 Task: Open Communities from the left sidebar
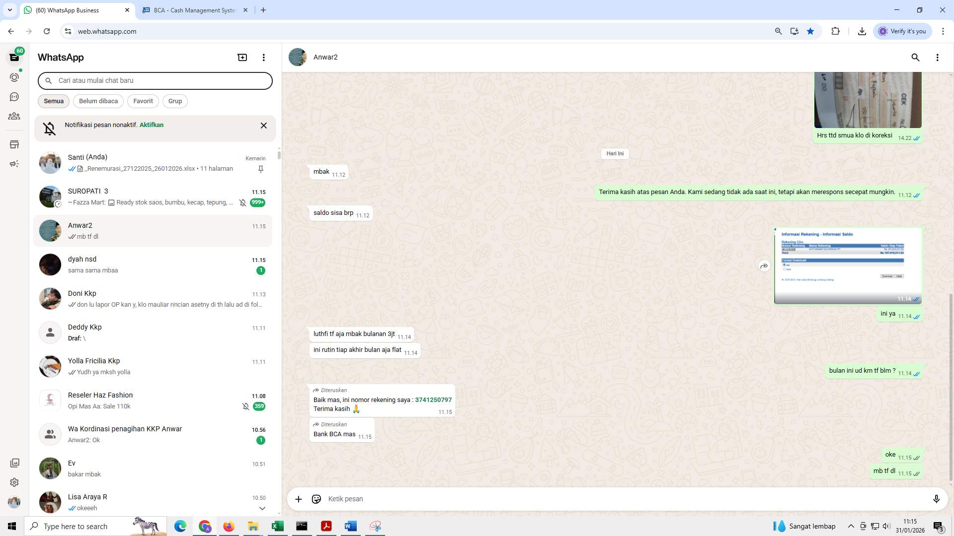tap(14, 116)
